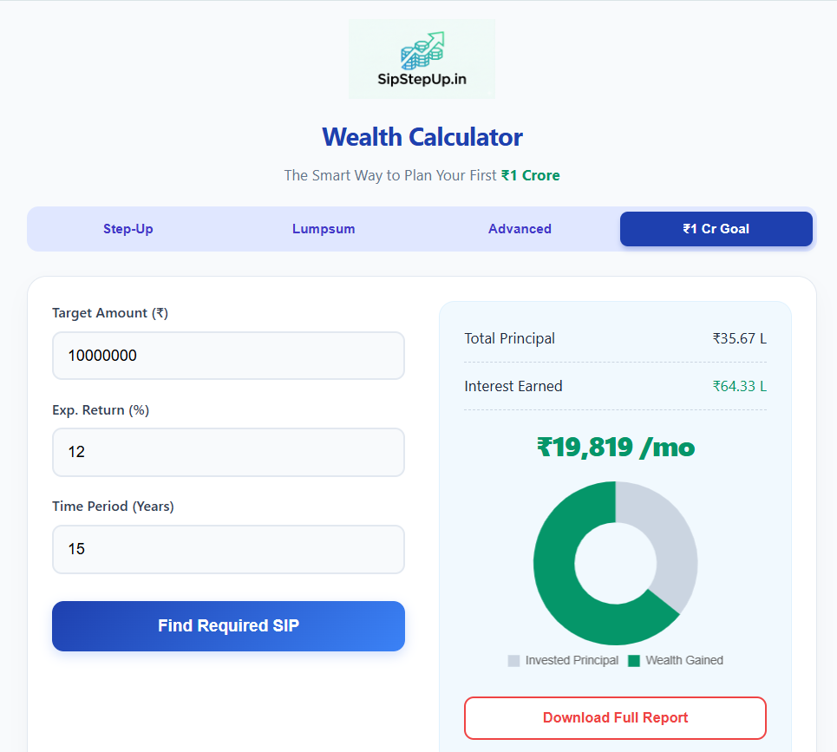Click the Exp. Return percentage field
837x752 pixels.
point(228,452)
